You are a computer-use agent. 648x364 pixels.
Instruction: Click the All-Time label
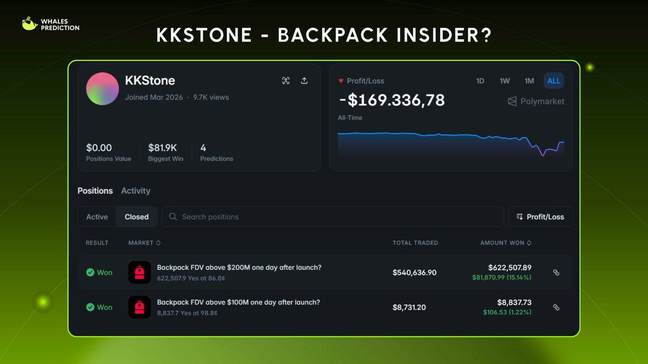click(350, 118)
